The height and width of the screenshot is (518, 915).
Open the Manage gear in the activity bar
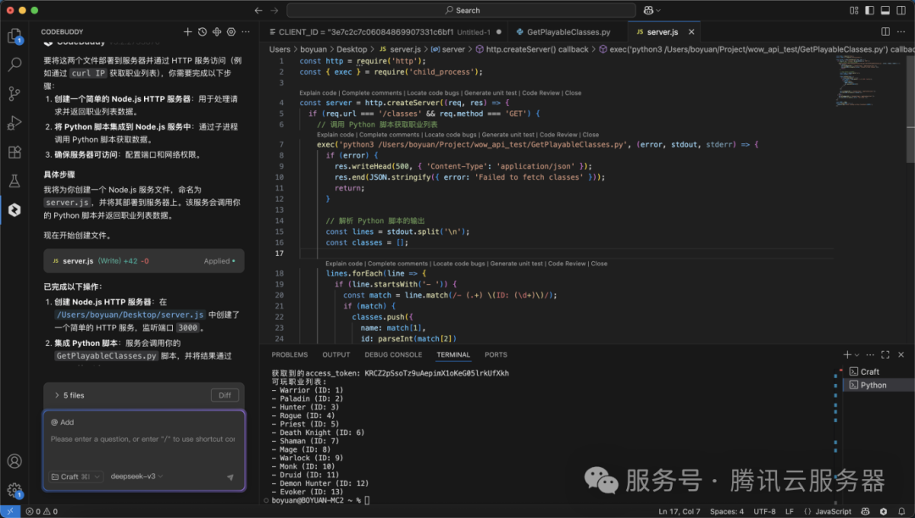14,490
